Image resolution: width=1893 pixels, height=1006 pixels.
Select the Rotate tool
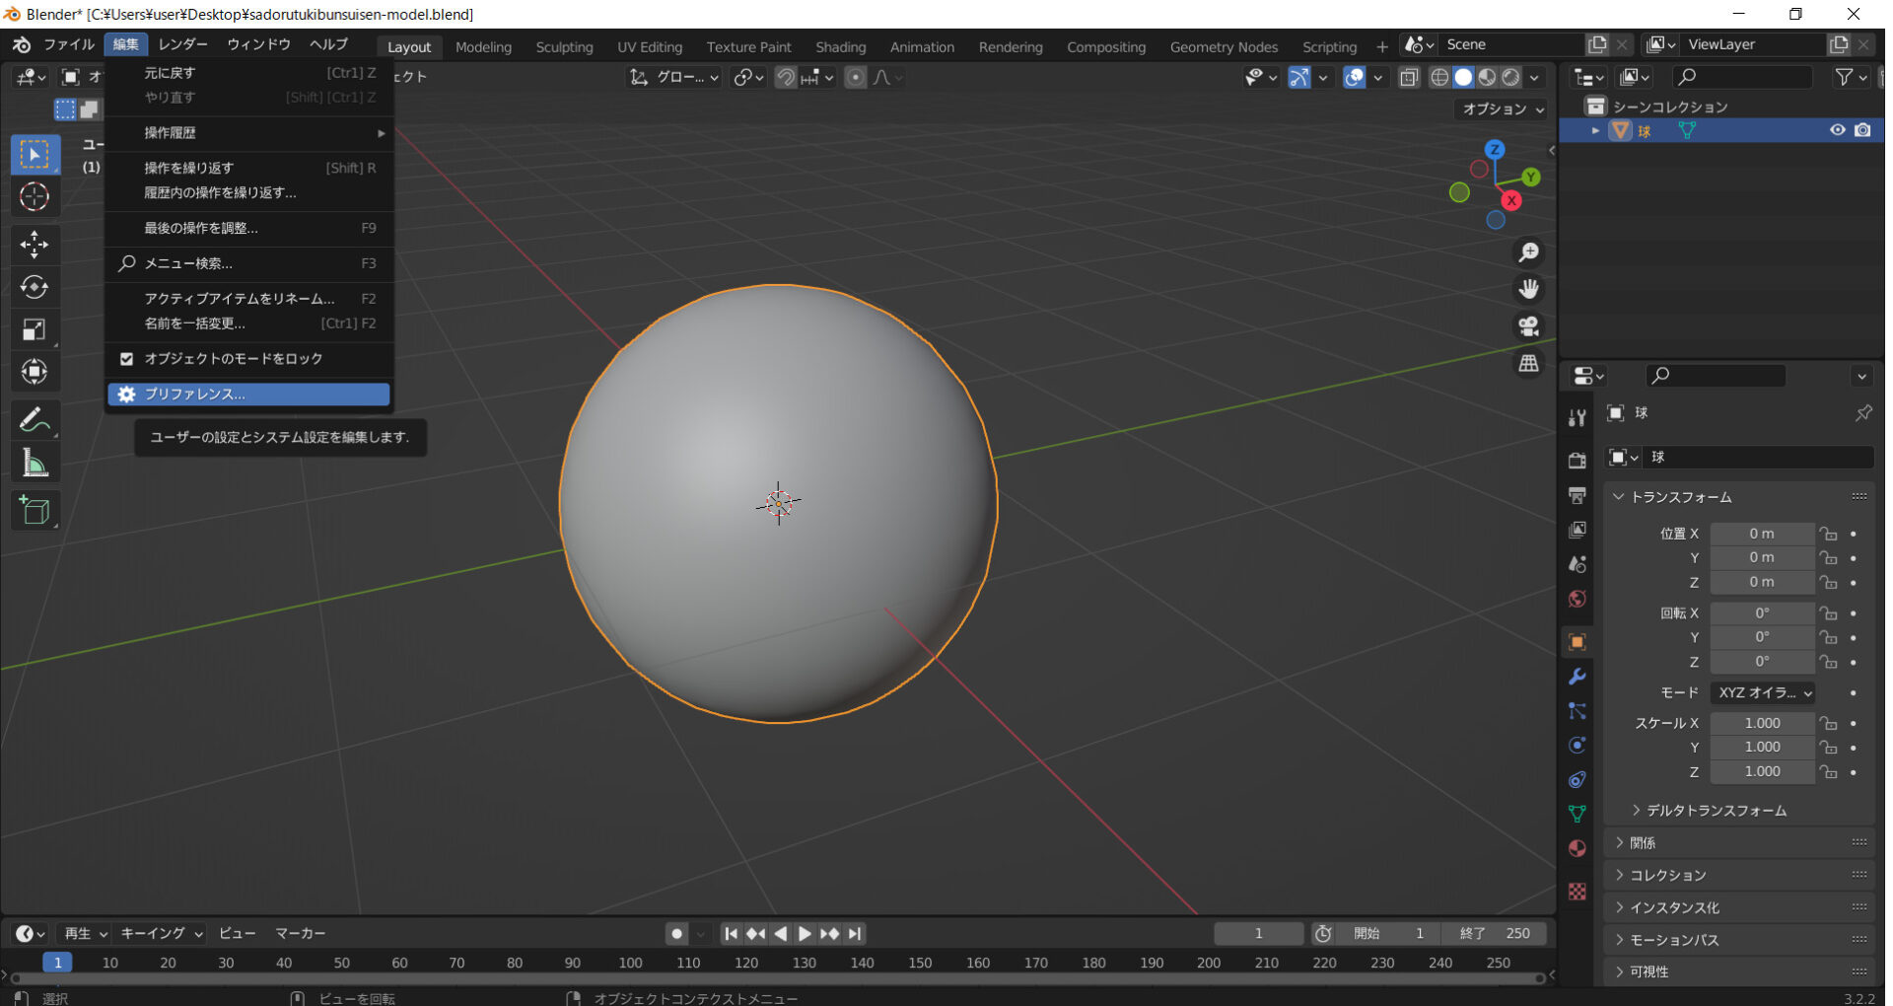(x=35, y=288)
